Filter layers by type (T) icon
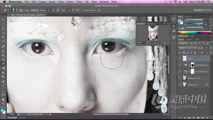The width and height of the screenshot is (213, 120). 199,43
